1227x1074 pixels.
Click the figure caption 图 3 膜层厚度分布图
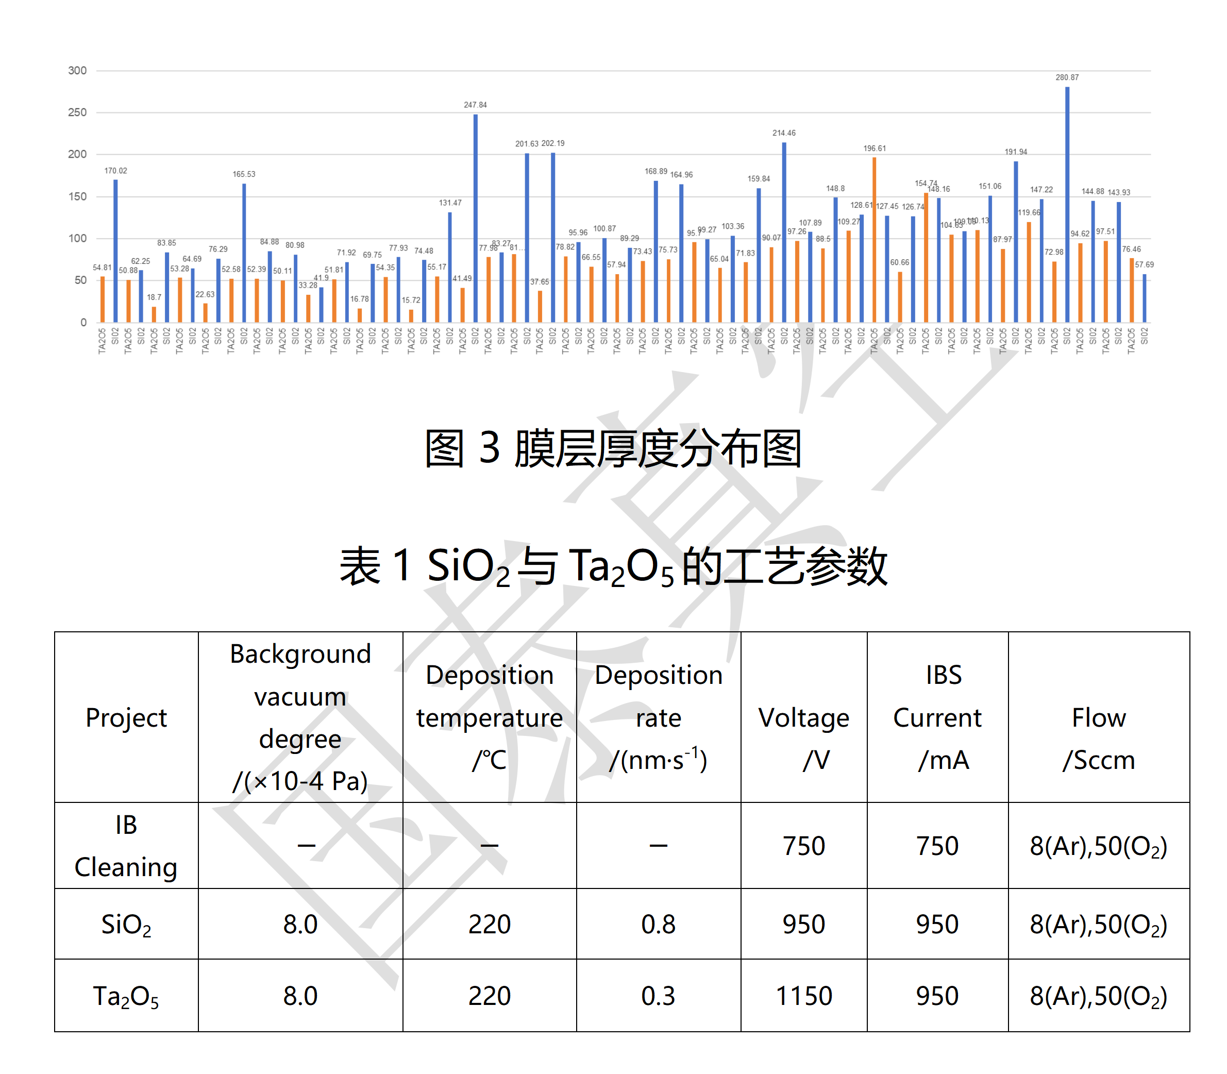coord(613,448)
